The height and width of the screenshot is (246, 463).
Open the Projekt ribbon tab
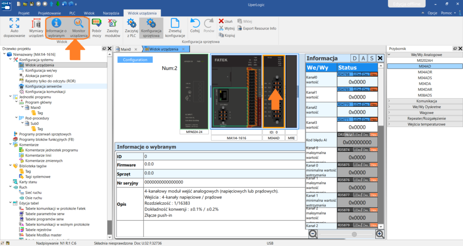coord(24,13)
